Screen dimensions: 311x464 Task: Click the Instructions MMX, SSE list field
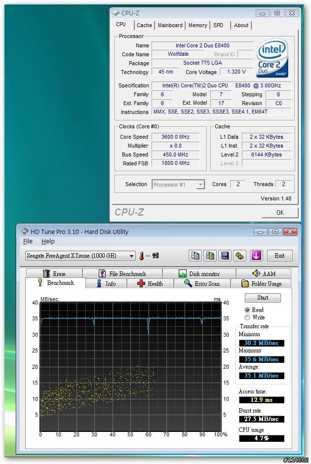[x=221, y=112]
